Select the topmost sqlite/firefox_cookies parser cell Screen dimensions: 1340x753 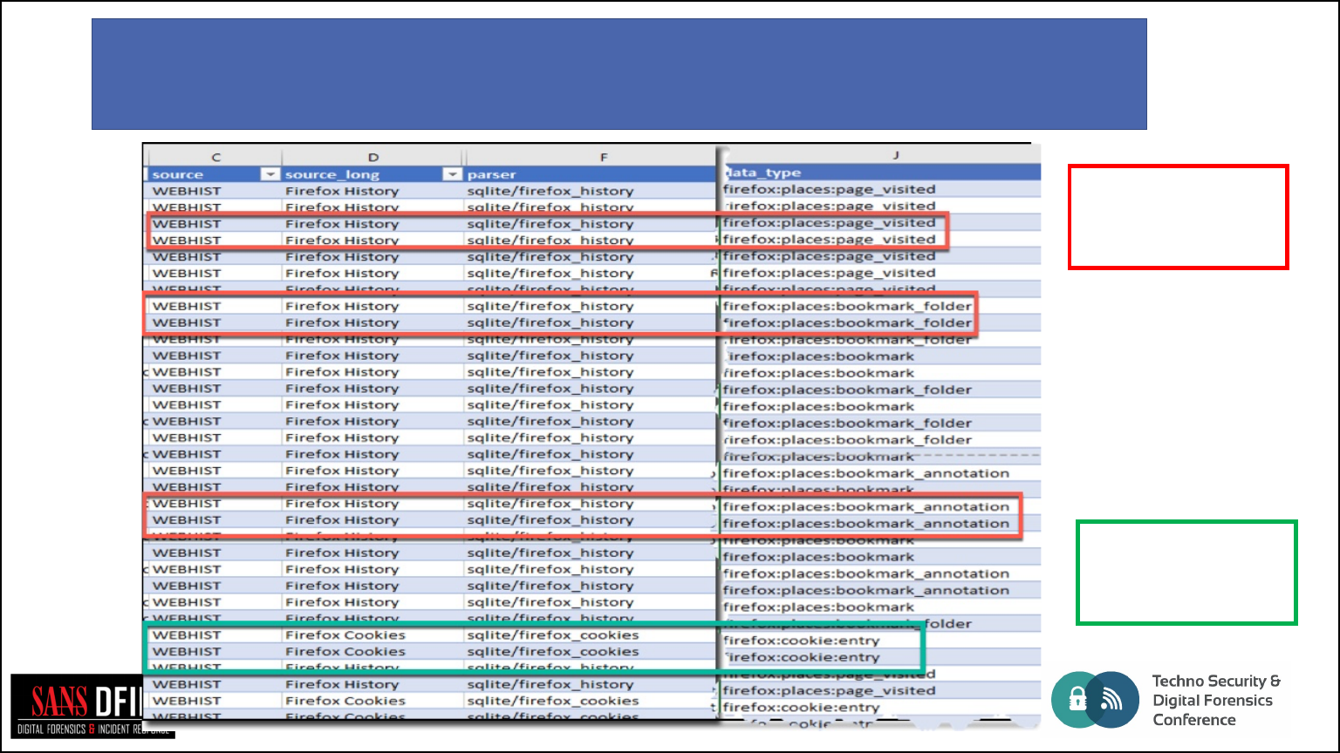click(x=591, y=635)
